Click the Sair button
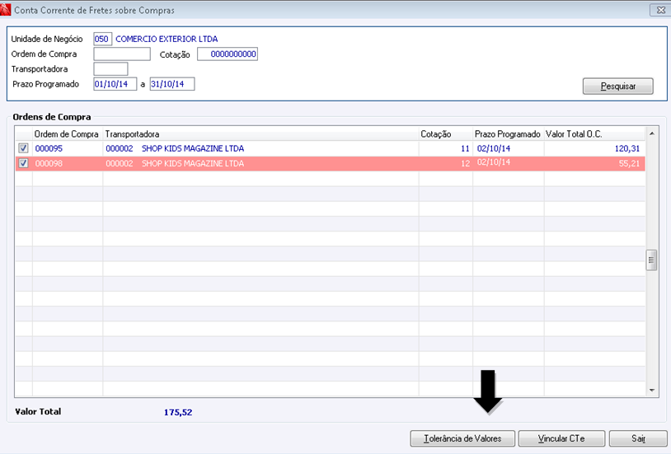The width and height of the screenshot is (671, 454). pos(638,438)
